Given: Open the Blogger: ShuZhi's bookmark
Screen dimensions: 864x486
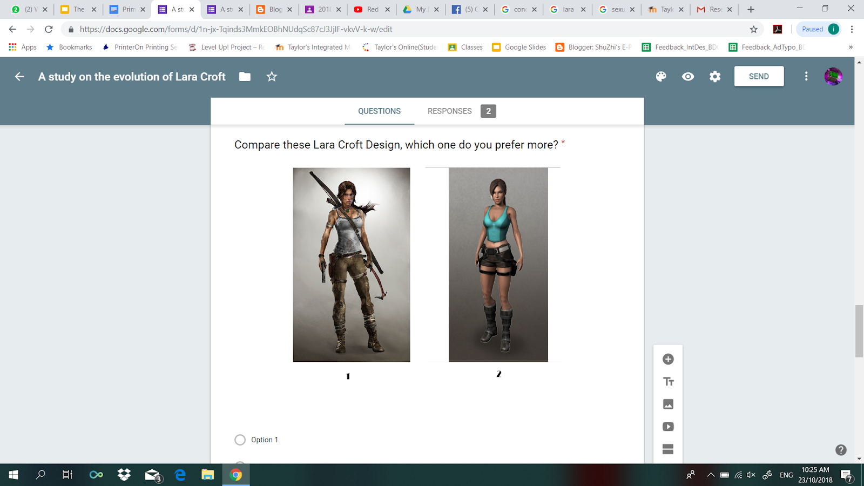Looking at the screenshot, I should pos(594,47).
